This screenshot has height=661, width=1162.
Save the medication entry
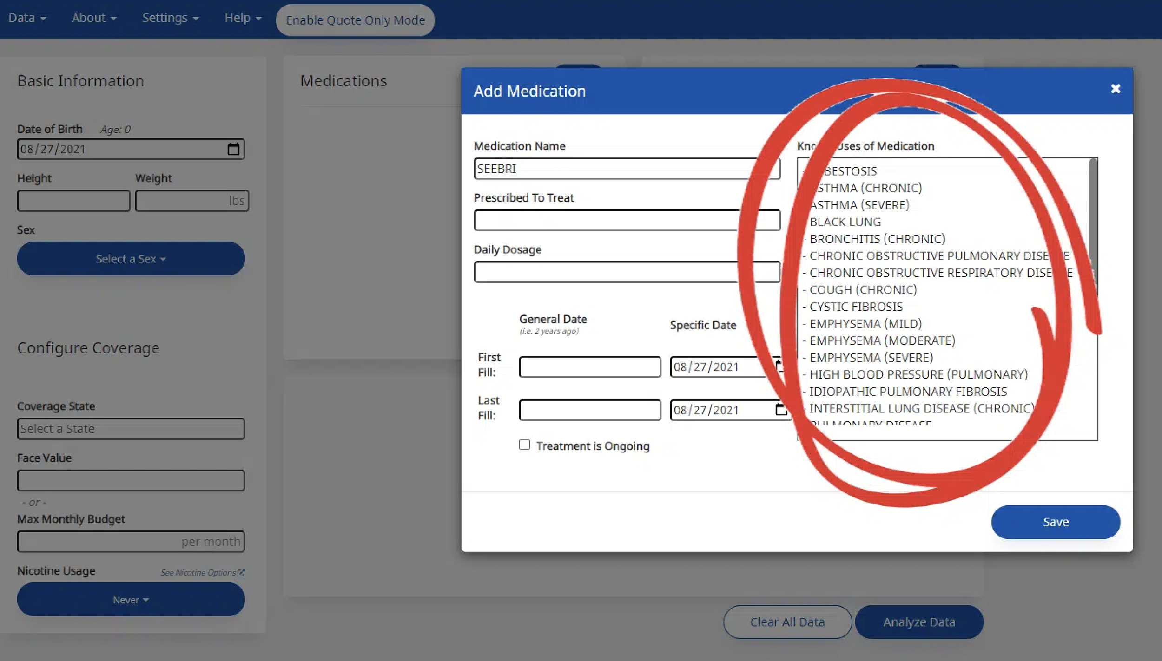point(1055,522)
